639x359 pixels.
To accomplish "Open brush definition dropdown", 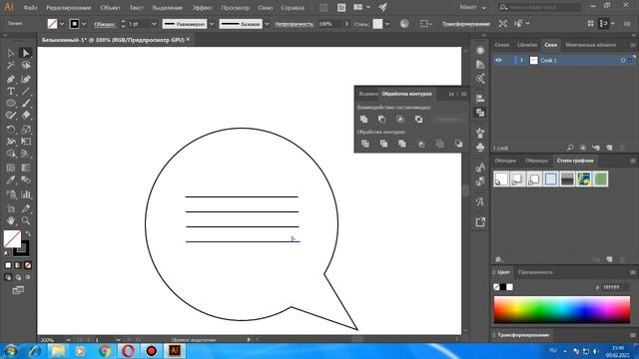I will click(x=267, y=24).
